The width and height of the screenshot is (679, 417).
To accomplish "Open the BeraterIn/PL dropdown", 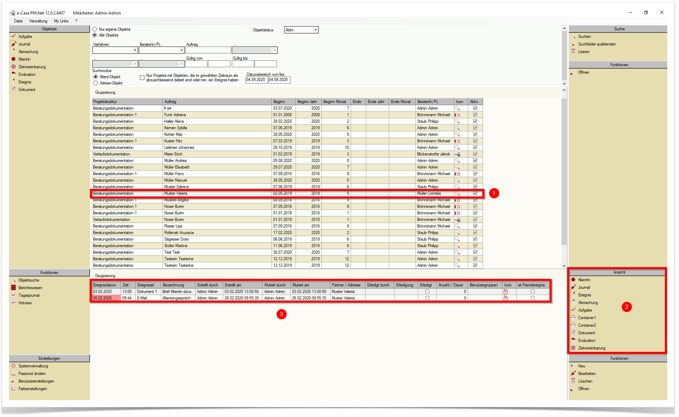I will [182, 50].
